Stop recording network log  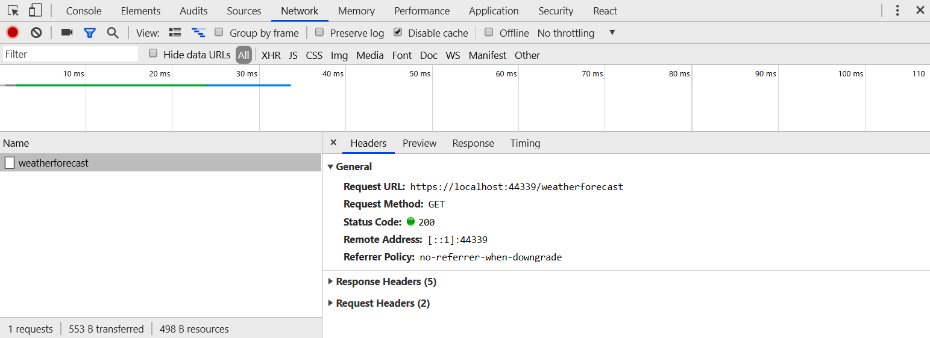click(x=13, y=32)
